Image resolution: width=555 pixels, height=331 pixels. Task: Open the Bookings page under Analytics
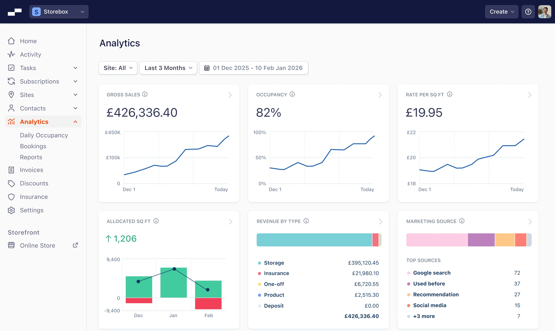(33, 146)
